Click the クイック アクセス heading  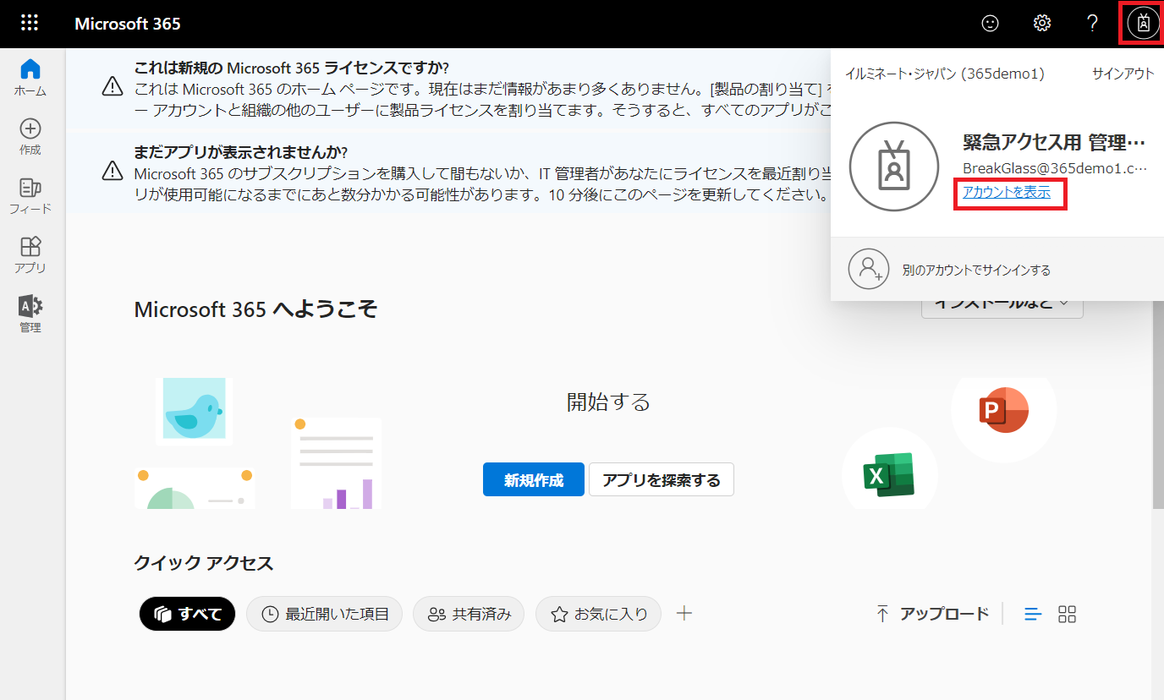pos(204,563)
